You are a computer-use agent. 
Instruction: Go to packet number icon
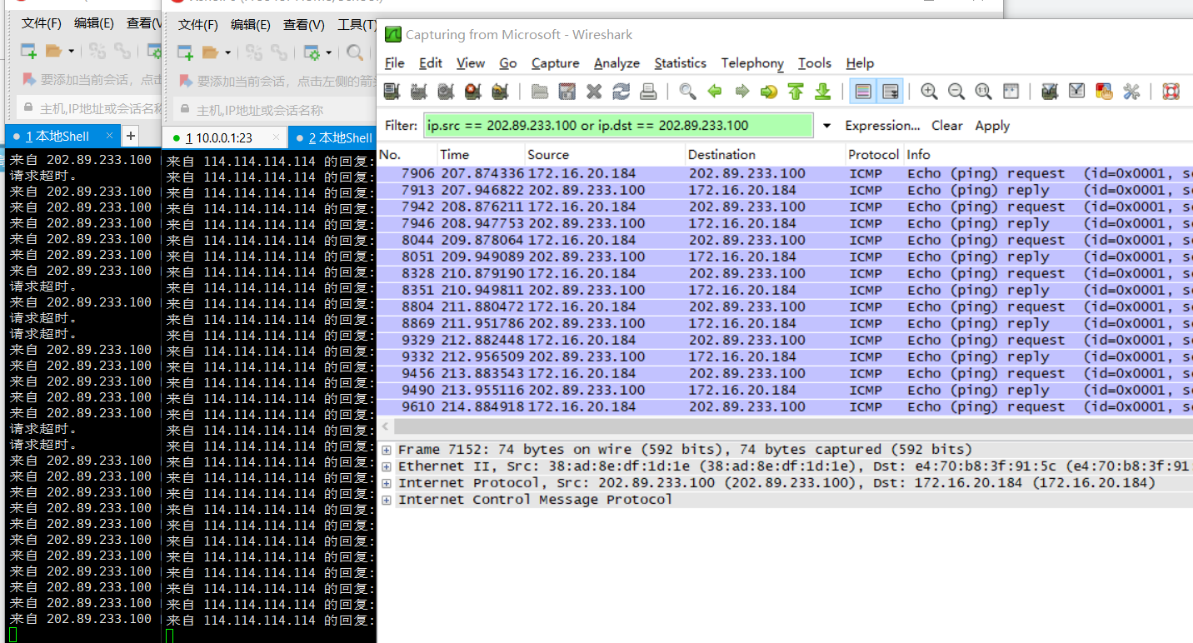[769, 92]
